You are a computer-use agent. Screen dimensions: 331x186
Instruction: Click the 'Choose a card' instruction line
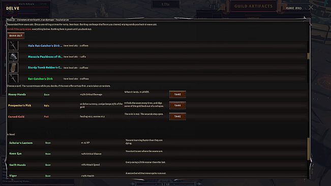pos(58,86)
